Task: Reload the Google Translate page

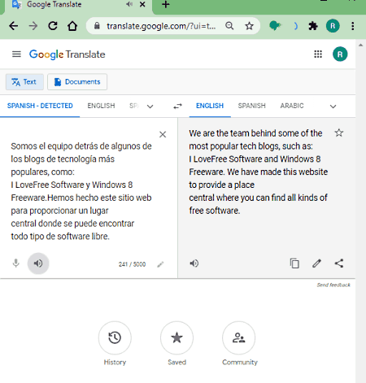Action: (53, 26)
